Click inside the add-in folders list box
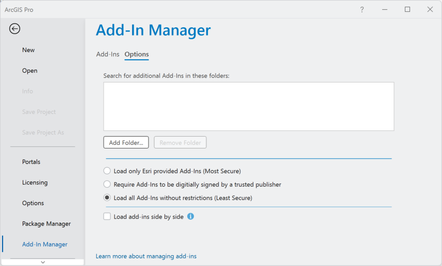Viewport: 442px width, 266px height. pos(249,107)
